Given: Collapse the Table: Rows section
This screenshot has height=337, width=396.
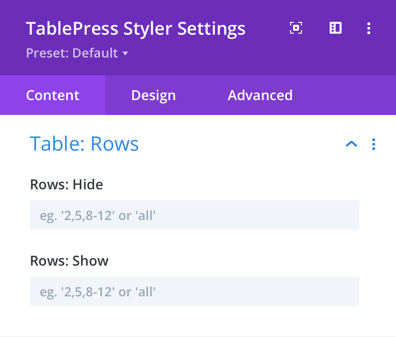Looking at the screenshot, I should coord(351,144).
